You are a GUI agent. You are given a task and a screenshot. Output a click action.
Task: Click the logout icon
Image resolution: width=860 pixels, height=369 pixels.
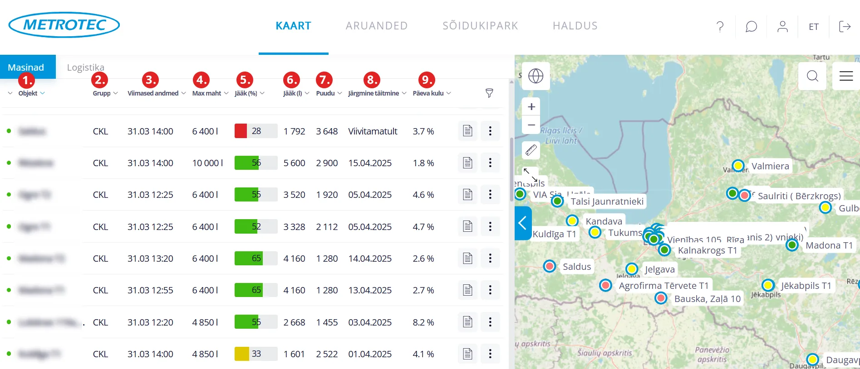[845, 27]
